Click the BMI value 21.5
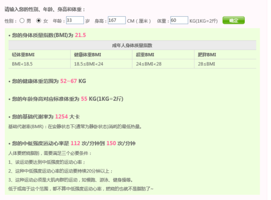 (81, 35)
